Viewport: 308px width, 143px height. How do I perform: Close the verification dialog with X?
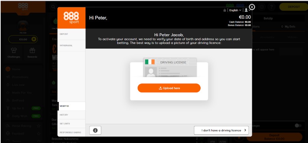coord(252,7)
